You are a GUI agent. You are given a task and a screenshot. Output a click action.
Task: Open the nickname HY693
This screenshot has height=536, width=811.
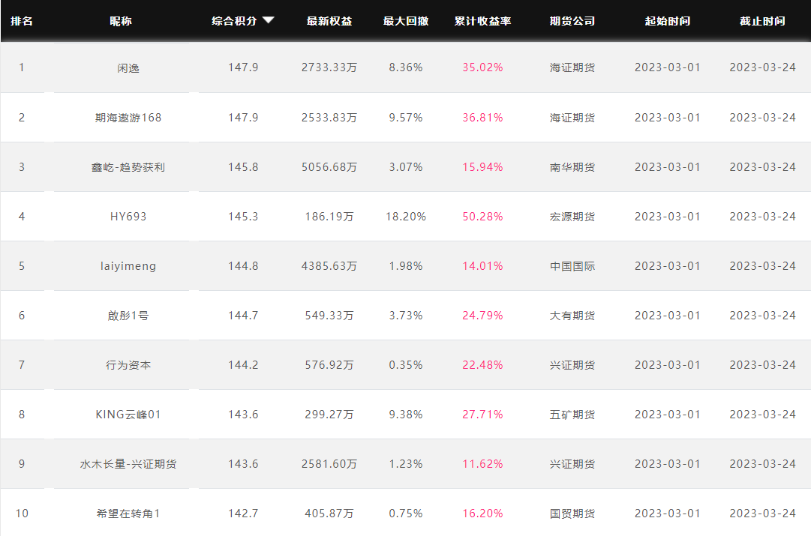click(128, 217)
